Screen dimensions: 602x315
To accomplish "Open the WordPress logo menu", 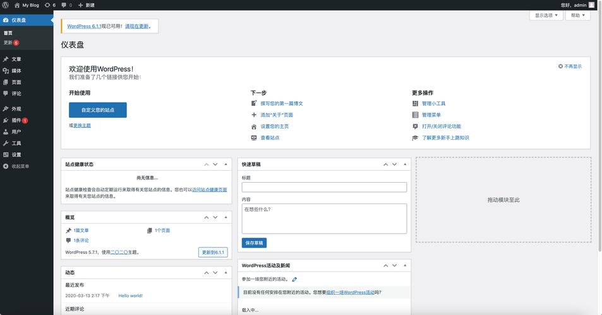I will coord(6,5).
